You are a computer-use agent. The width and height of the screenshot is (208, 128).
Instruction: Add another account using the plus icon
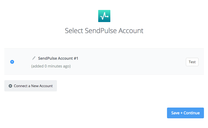(10, 86)
